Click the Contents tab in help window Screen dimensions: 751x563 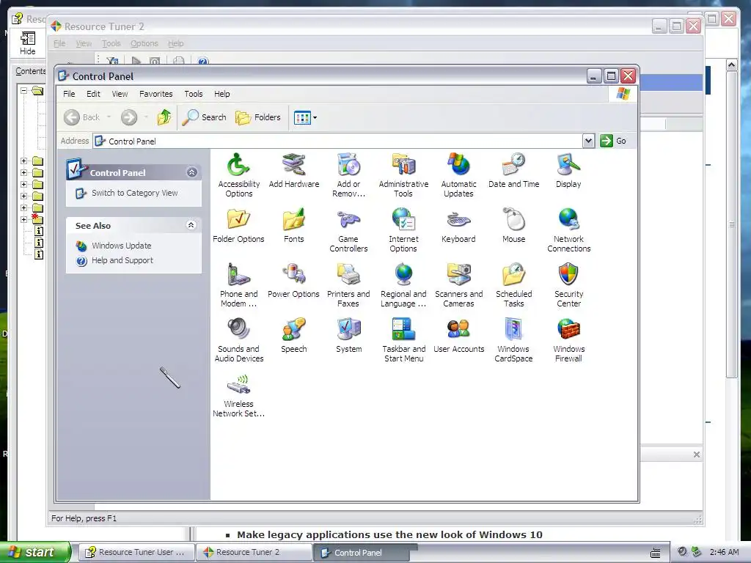[x=30, y=71]
